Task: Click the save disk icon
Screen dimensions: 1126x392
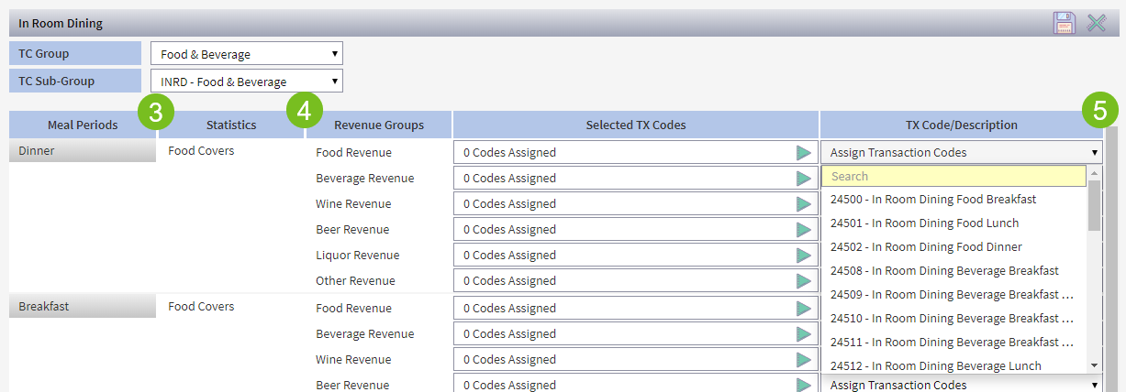Action: [x=1064, y=23]
